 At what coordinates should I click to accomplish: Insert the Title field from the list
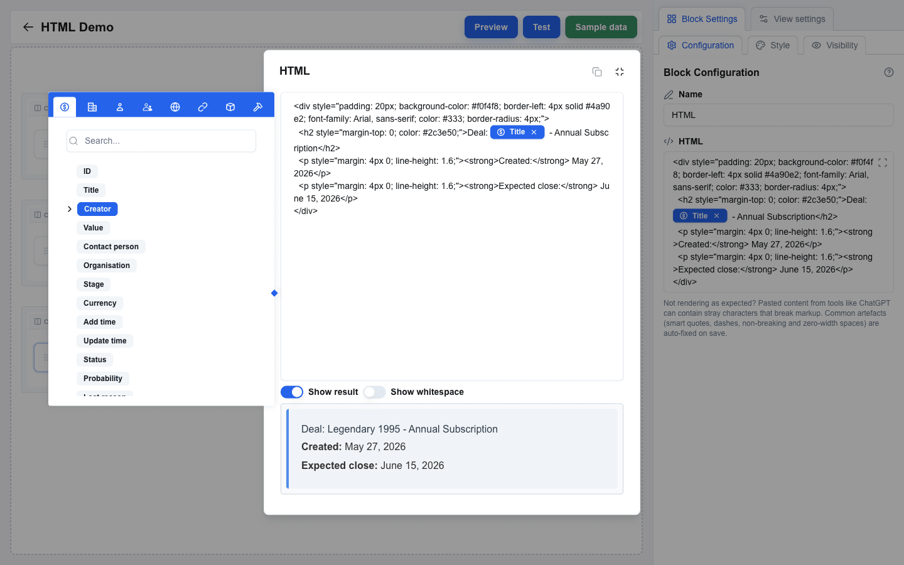[91, 190]
